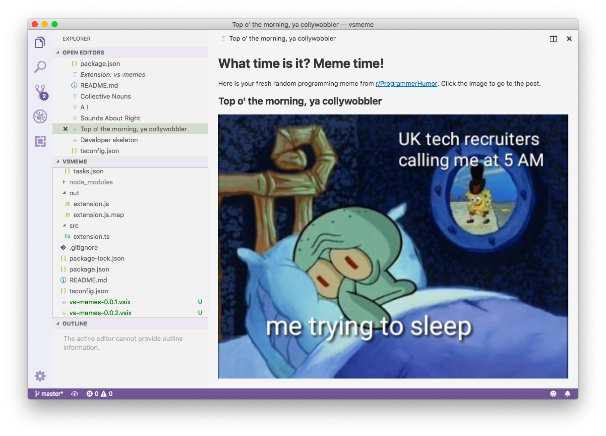Select Sounds About Right open editor
The width and height of the screenshot is (606, 436).
(130, 118)
